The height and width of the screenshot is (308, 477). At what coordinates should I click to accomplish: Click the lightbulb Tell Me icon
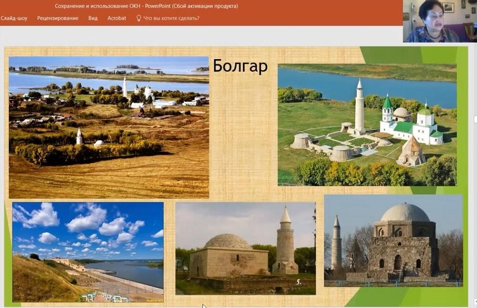point(139,18)
